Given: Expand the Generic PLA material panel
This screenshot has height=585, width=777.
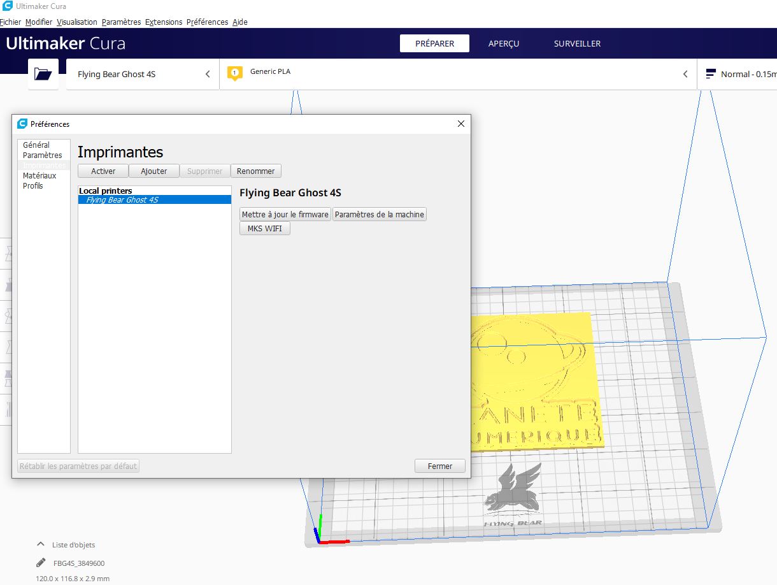Looking at the screenshot, I should point(459,74).
